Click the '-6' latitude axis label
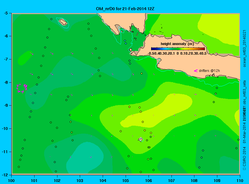 click(6, 36)
